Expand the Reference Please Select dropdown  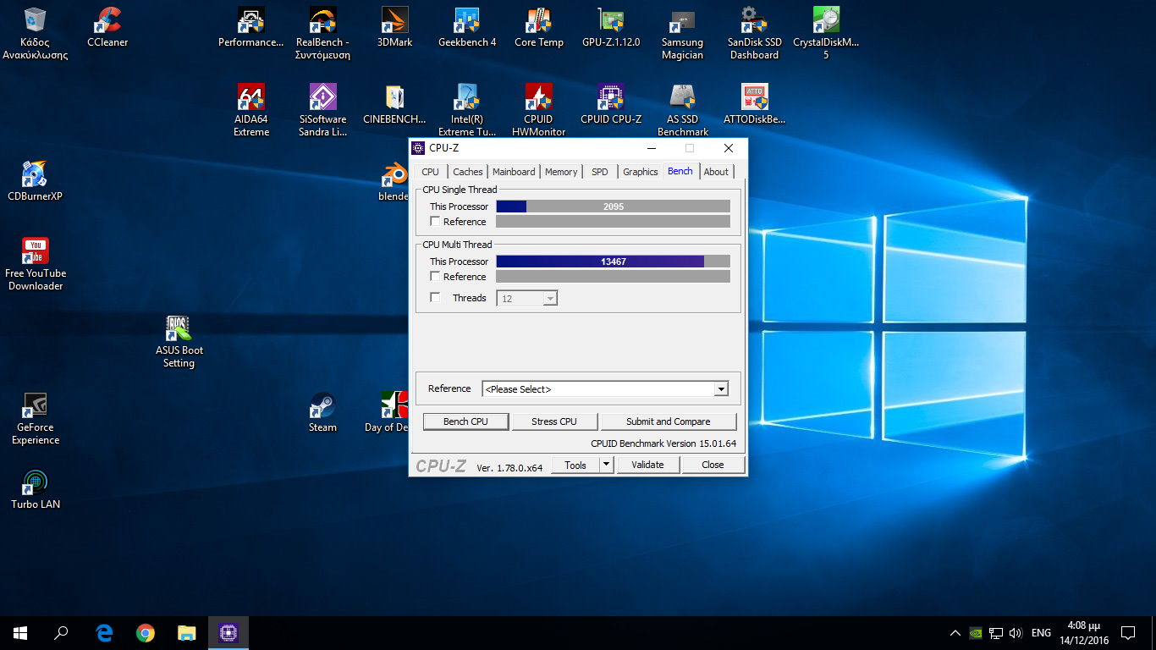point(721,389)
